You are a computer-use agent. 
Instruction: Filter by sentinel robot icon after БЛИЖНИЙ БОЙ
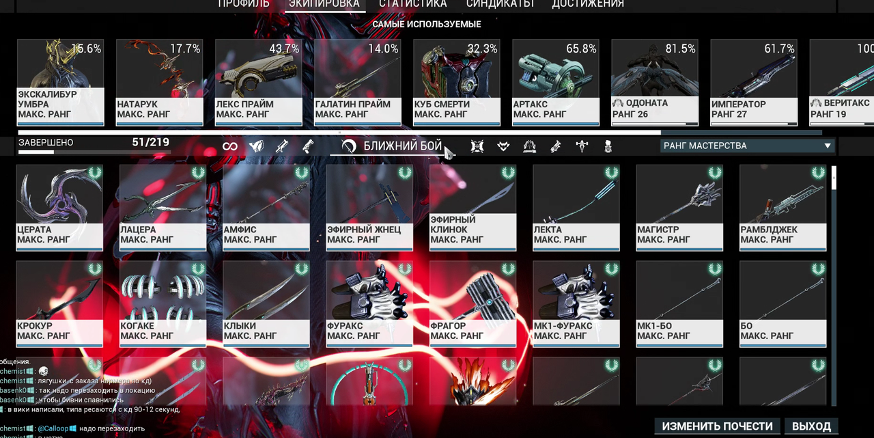click(477, 146)
